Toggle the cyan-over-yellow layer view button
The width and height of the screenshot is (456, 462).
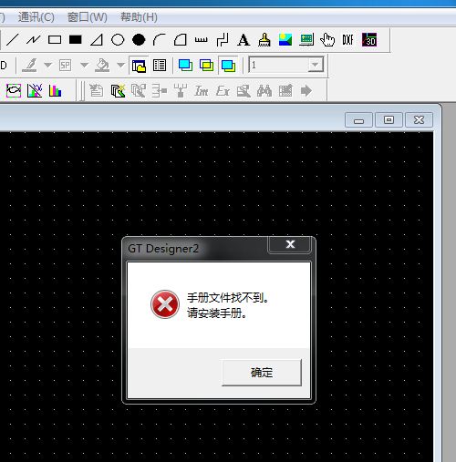click(x=228, y=65)
